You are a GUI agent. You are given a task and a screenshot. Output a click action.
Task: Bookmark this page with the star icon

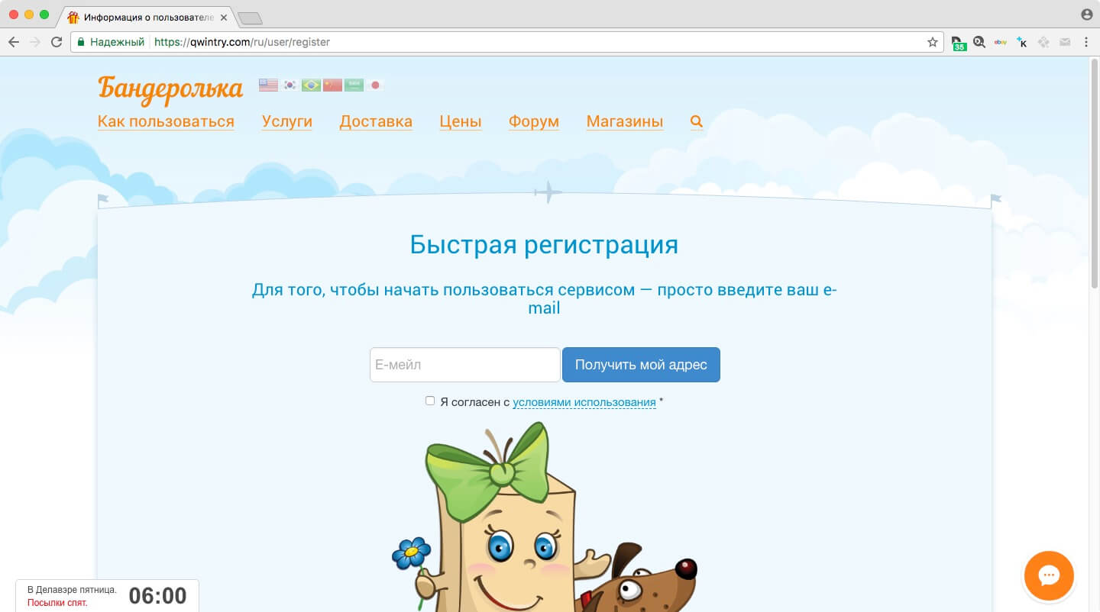932,43
